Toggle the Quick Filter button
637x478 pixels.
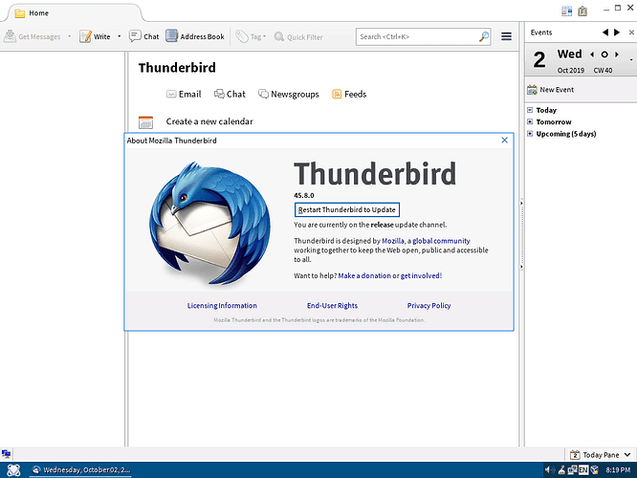298,37
